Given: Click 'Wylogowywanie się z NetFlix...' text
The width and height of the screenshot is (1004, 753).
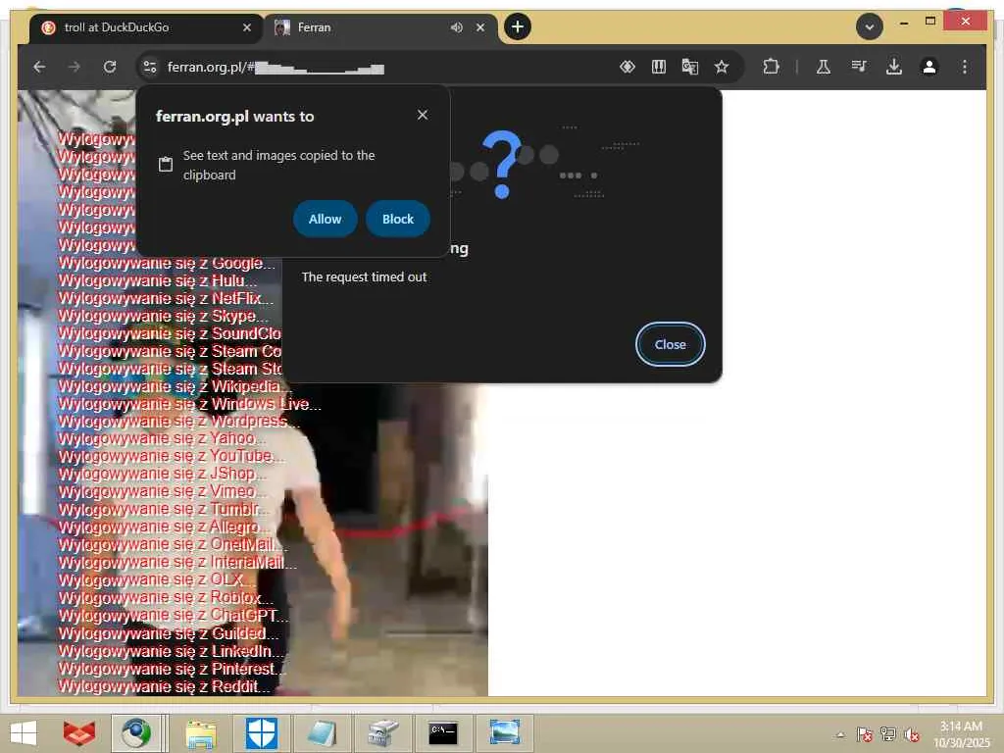Looking at the screenshot, I should pos(166,298).
